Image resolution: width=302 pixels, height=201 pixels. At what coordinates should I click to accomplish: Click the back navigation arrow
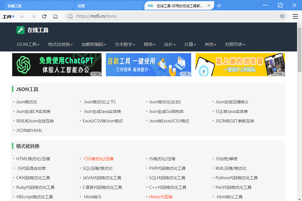pos(22,17)
